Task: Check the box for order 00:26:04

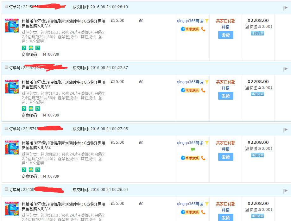Action: point(6,189)
